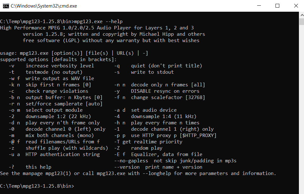This screenshot has width=304, height=194.
Task: Close the Command Prompt window
Action: 296,6
